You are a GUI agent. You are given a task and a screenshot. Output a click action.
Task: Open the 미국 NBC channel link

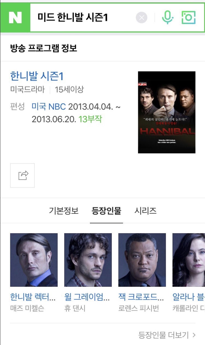(49, 107)
